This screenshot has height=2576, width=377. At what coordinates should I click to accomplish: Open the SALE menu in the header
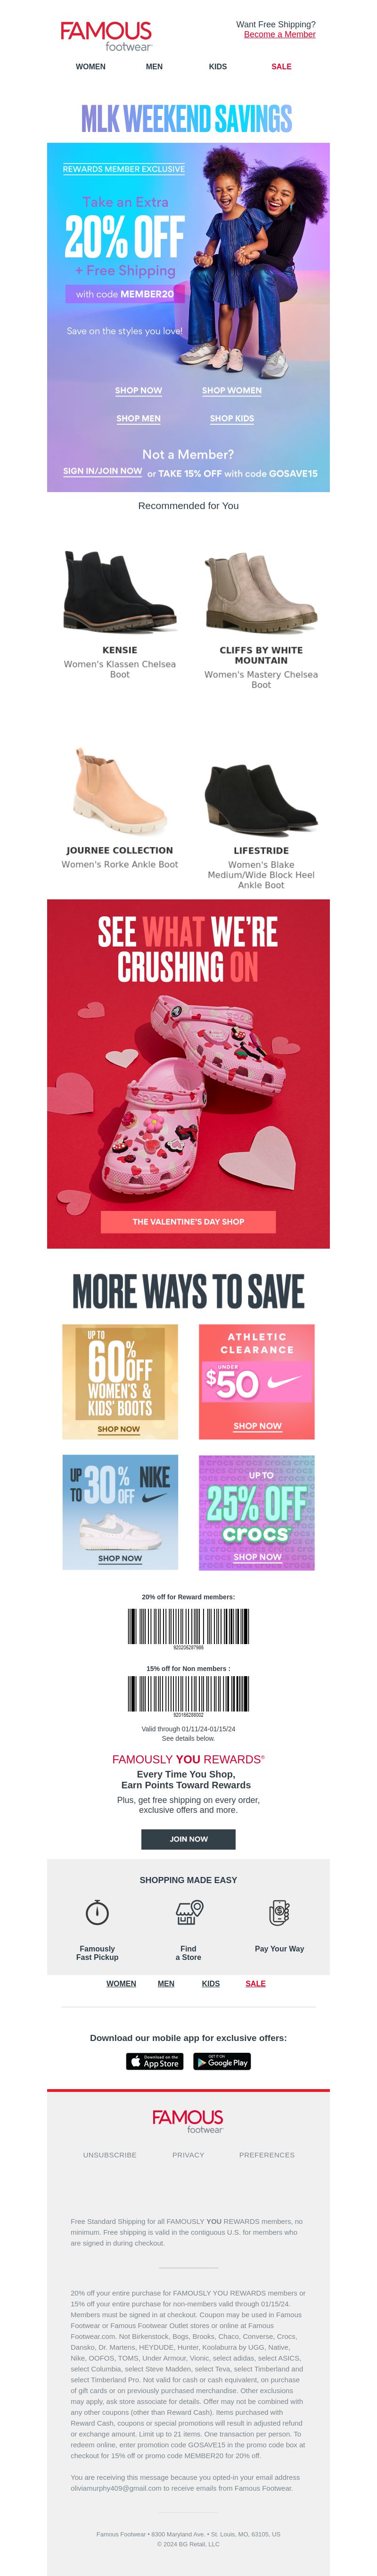click(x=282, y=67)
